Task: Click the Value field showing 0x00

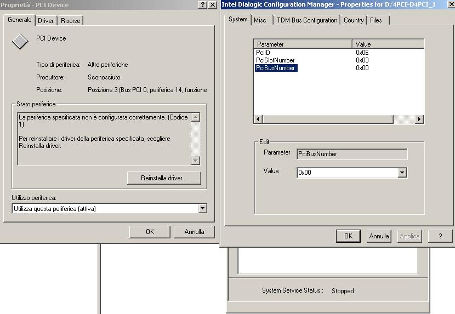Action: point(348,173)
